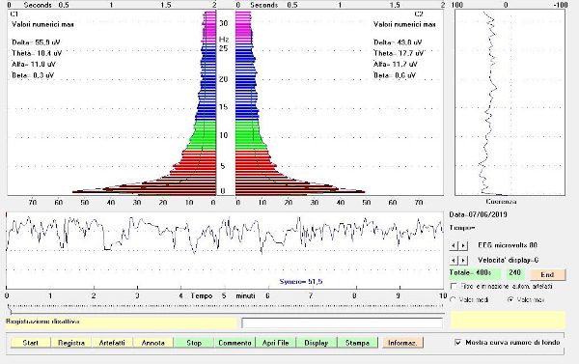The image size is (579, 364).
Task: Enable automatic artifact elimination filter checkbox
Action: [454, 287]
